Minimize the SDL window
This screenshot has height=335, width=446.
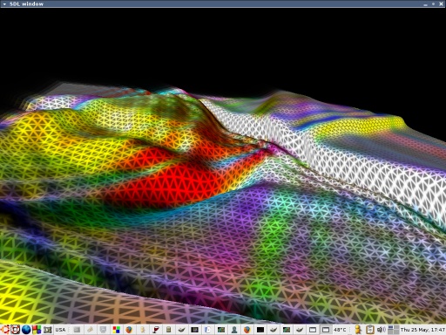coord(425,4)
